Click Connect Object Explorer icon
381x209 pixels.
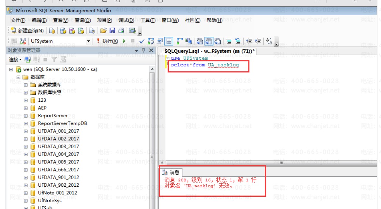pyautogui.click(x=28, y=59)
